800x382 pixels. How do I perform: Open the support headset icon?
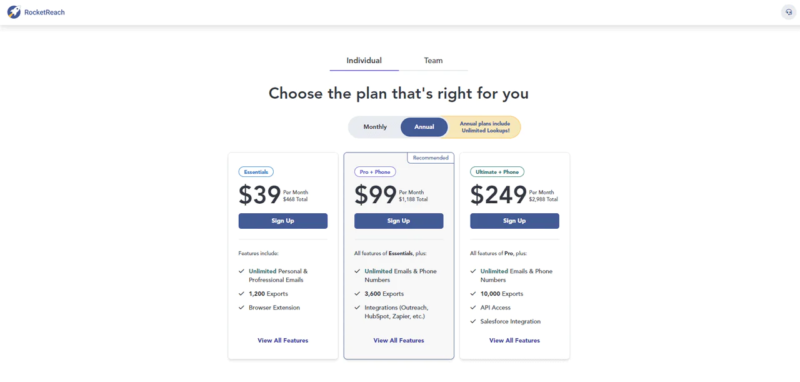click(788, 11)
